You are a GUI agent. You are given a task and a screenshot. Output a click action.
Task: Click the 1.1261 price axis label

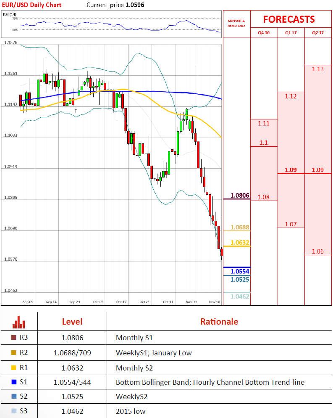[x=10, y=73]
